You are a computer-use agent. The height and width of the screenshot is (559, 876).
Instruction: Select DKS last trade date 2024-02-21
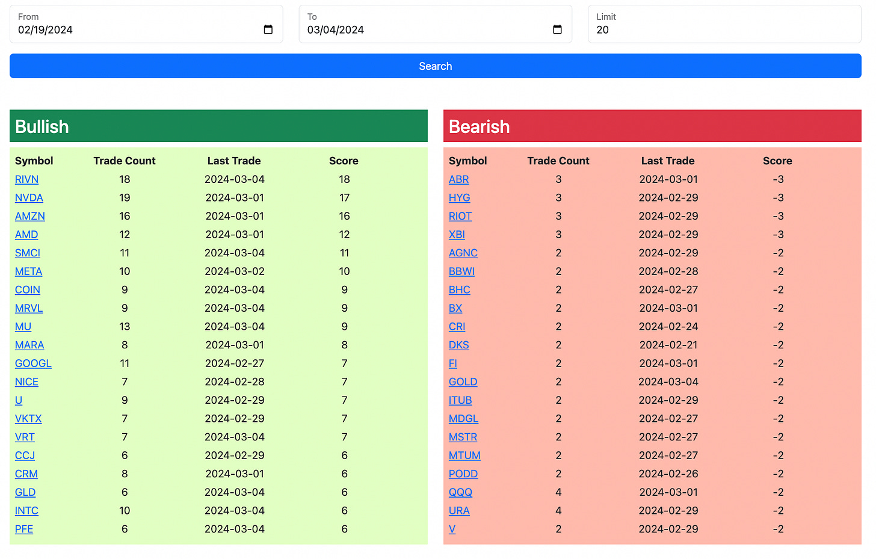pyautogui.click(x=668, y=345)
